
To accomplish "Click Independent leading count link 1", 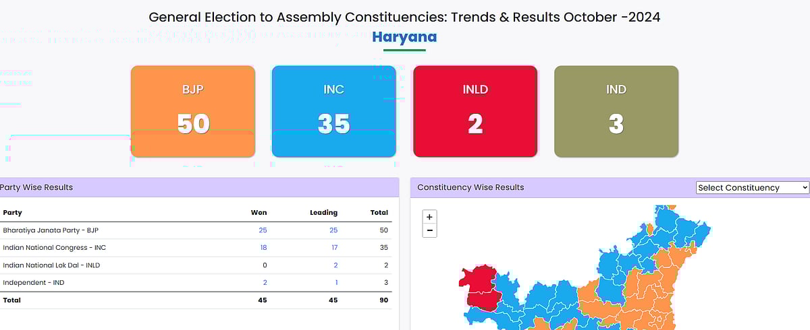I will [x=335, y=283].
